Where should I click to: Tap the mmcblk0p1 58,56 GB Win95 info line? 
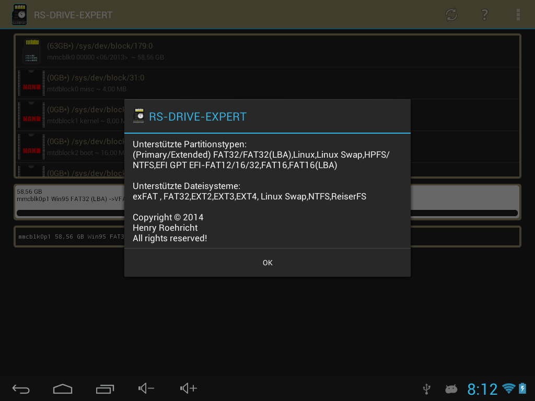(71, 237)
